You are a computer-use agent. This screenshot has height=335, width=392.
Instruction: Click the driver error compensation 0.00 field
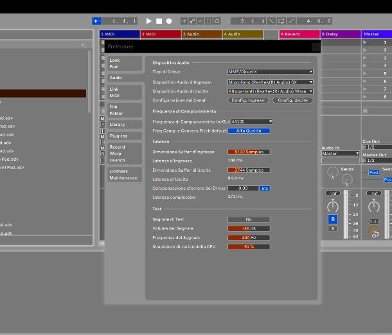click(243, 188)
